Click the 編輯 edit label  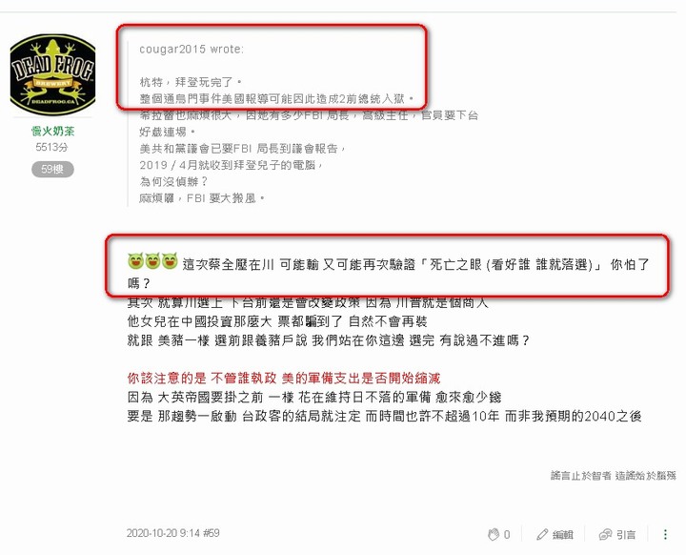coord(563,535)
